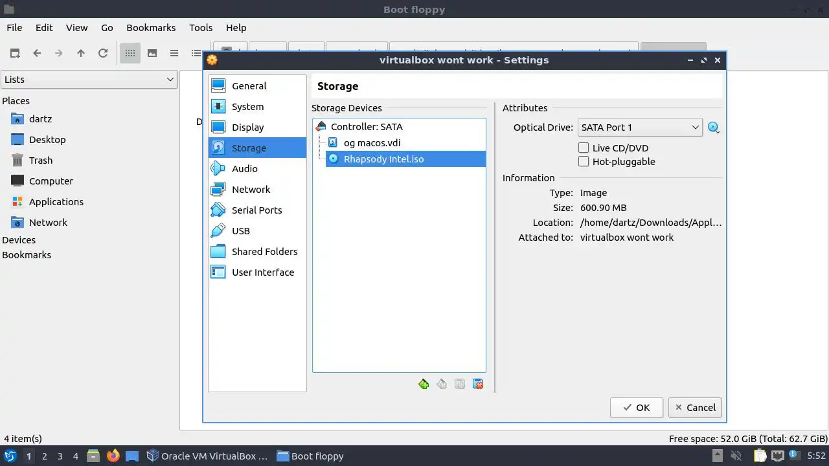Open the Shared Folders settings category
The width and height of the screenshot is (829, 466).
257,252
